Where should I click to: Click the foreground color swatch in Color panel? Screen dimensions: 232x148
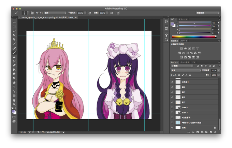(172, 24)
